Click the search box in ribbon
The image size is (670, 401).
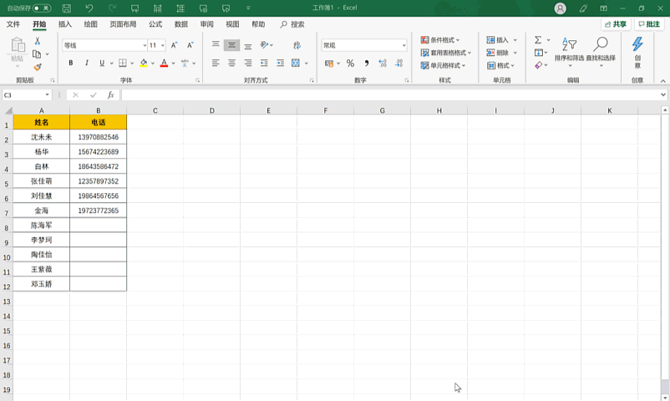(292, 24)
